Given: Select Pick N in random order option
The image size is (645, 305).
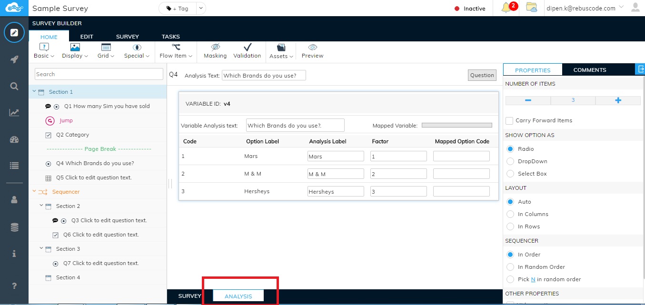Looking at the screenshot, I should click(510, 279).
